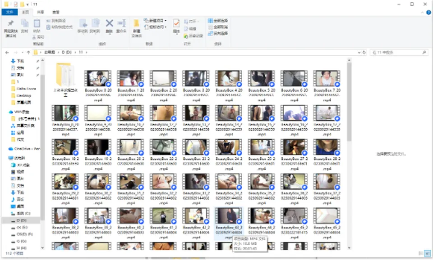Choose Select all in the ribbon
433x260 pixels.
pos(218,21)
